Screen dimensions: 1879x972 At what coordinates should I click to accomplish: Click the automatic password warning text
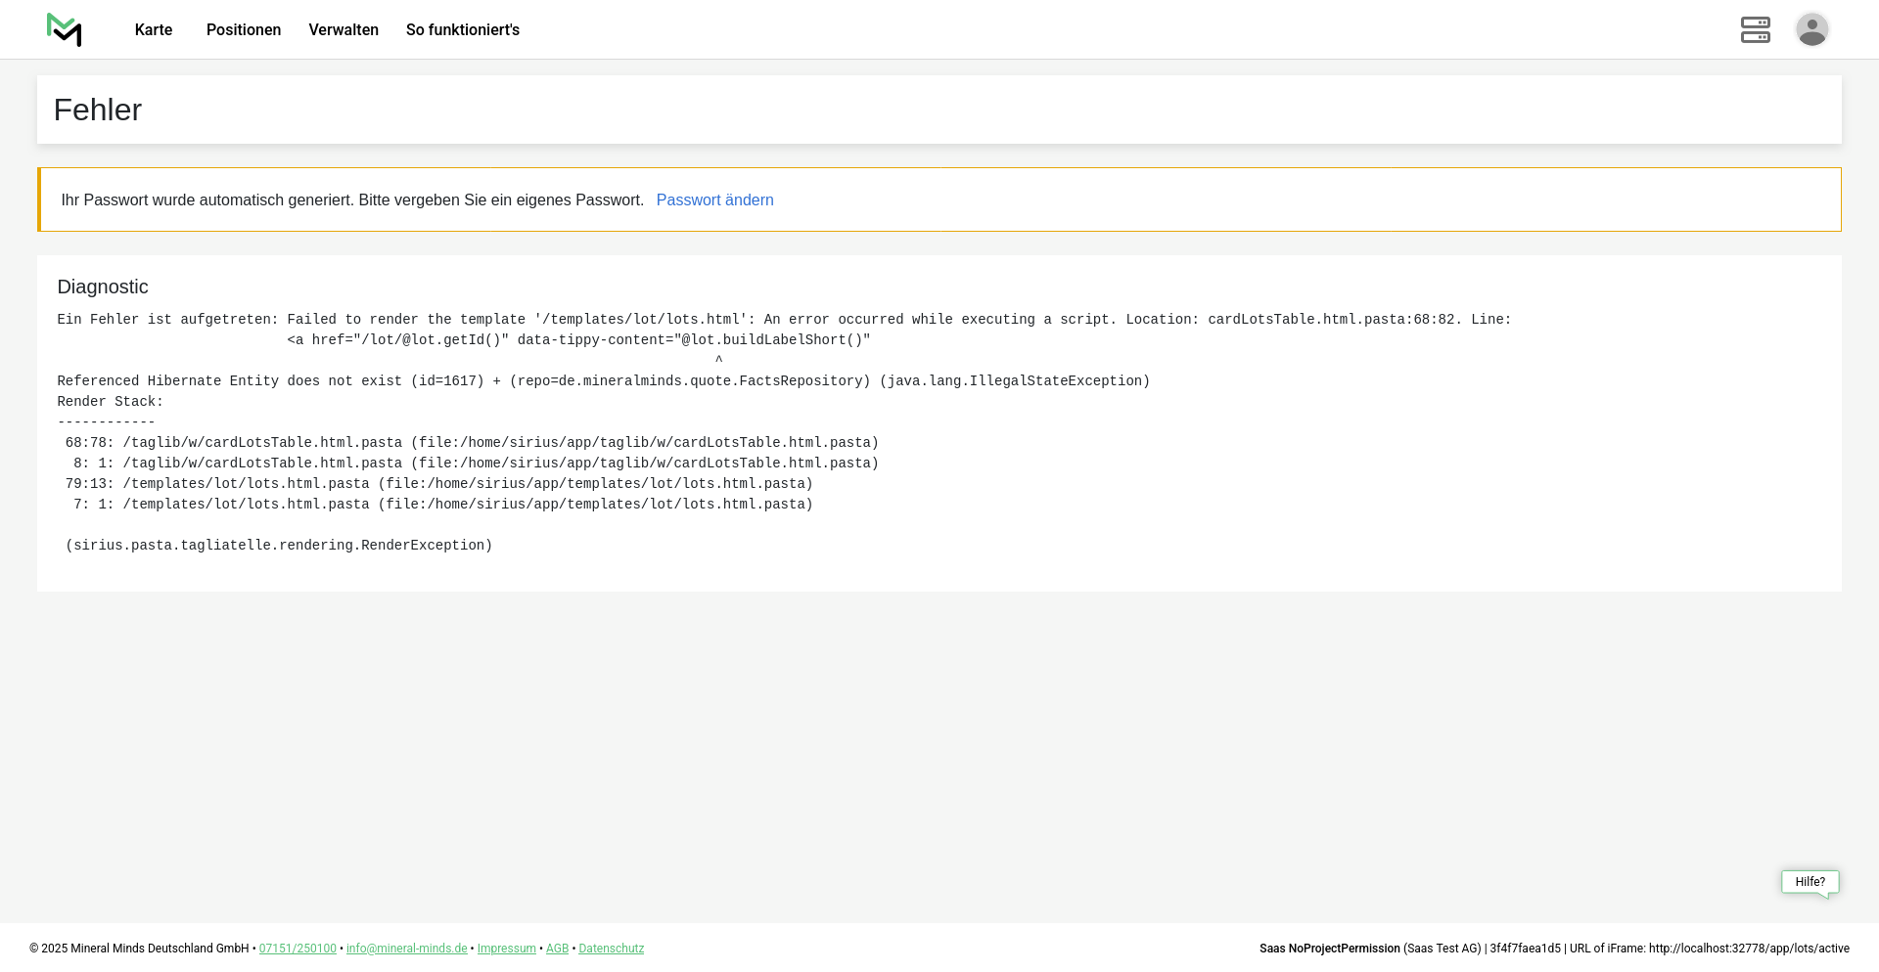click(352, 200)
